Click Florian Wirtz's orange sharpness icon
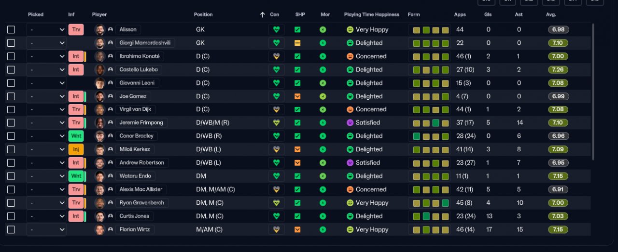Viewport: 618px width, 252px height. [297, 229]
